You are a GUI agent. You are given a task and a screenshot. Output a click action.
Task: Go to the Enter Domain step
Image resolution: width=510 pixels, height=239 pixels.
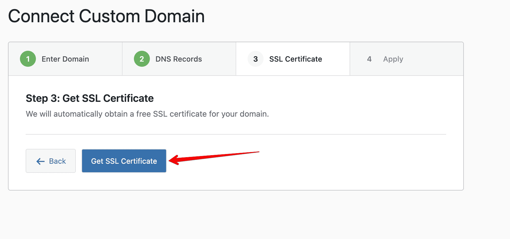pos(65,59)
